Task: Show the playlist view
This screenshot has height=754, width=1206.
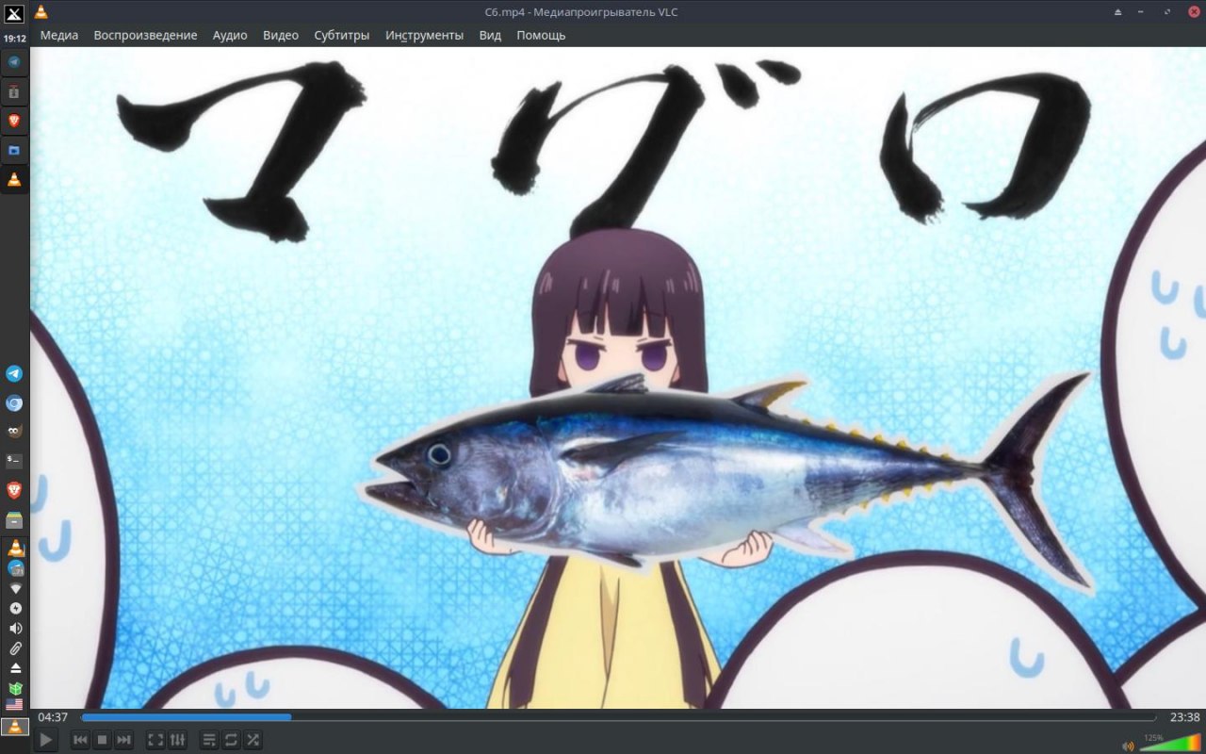Action: [209, 741]
